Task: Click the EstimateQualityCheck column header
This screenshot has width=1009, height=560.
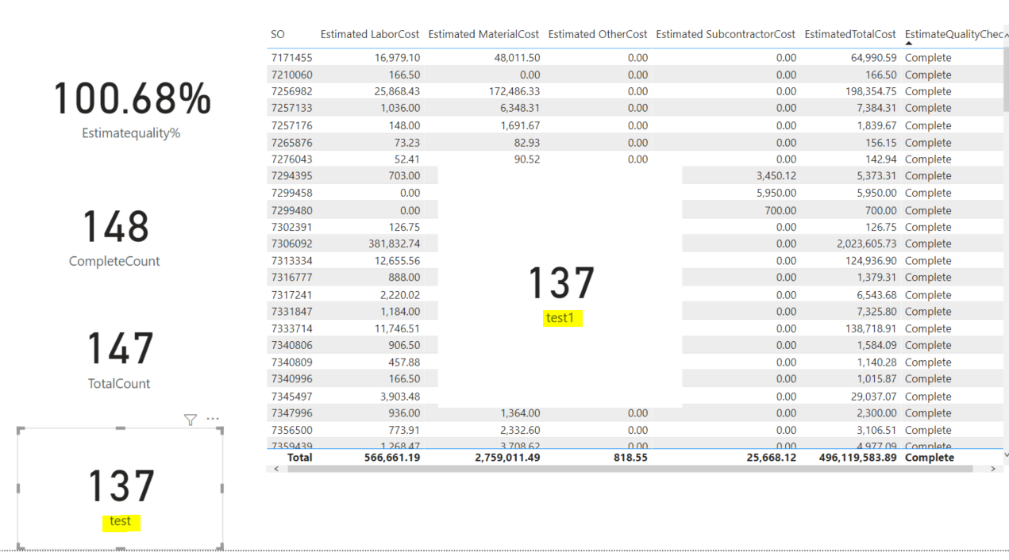Action: click(x=954, y=34)
